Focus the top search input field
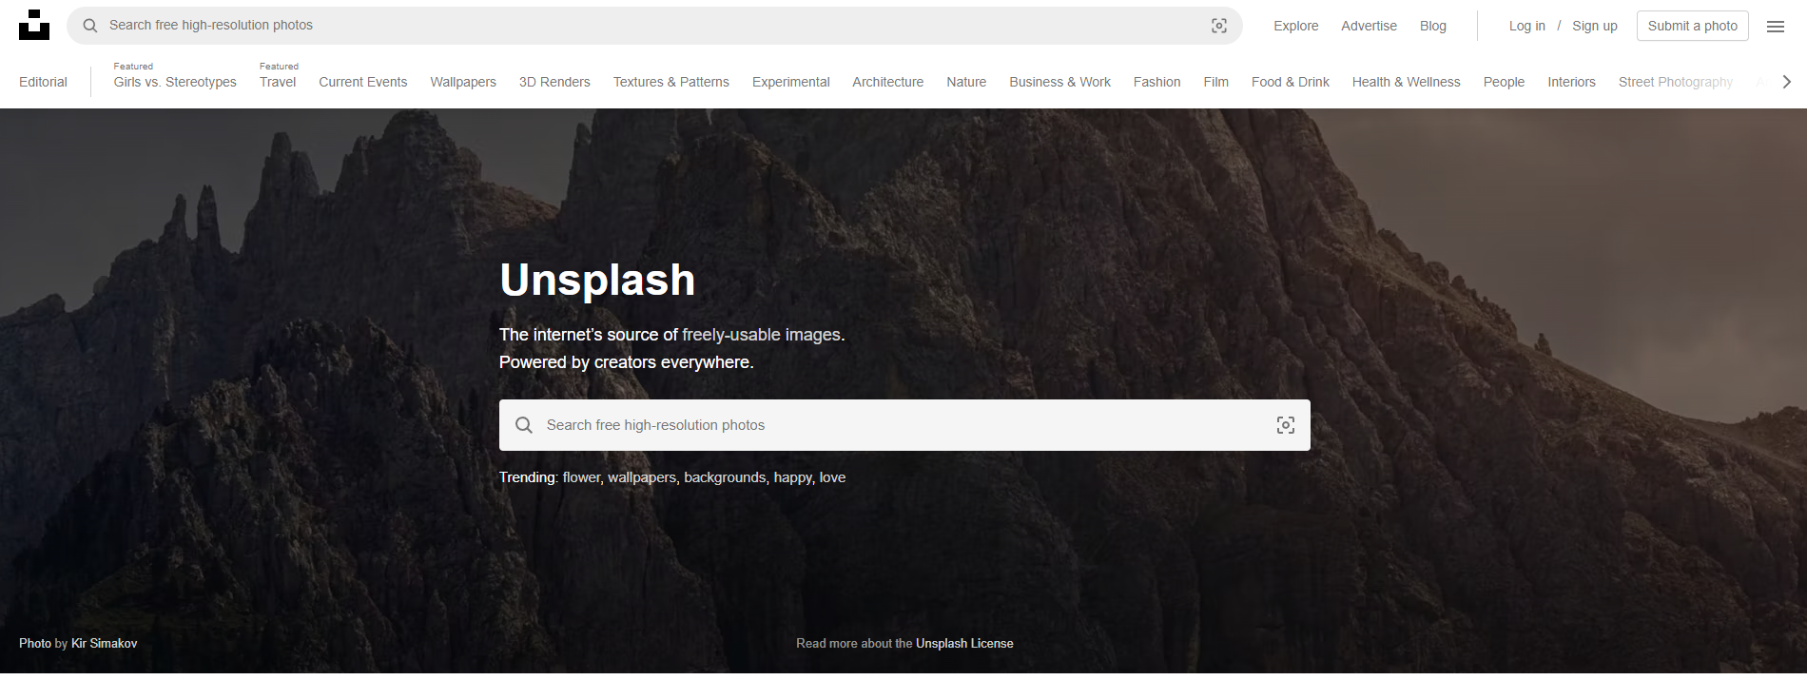This screenshot has width=1807, height=680. pos(654,26)
